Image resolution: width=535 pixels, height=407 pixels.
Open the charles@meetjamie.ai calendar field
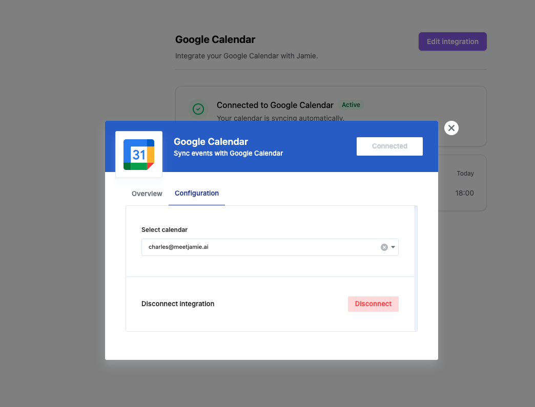(270, 247)
